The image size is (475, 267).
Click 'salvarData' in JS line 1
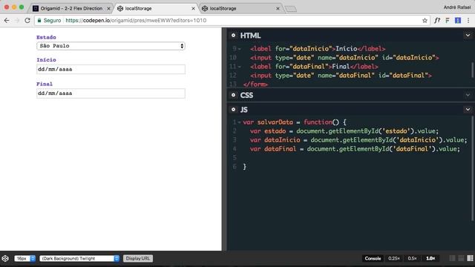click(x=275, y=122)
